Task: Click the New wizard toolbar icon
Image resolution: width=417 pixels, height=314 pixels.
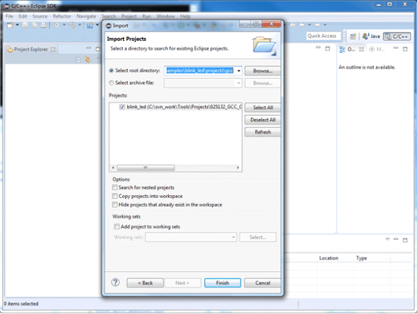Action: (x=10, y=25)
